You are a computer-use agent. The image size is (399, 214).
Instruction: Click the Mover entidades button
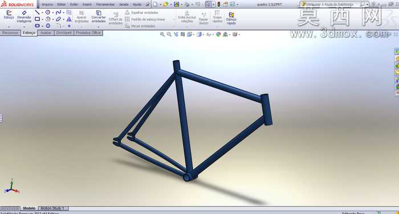pos(140,26)
